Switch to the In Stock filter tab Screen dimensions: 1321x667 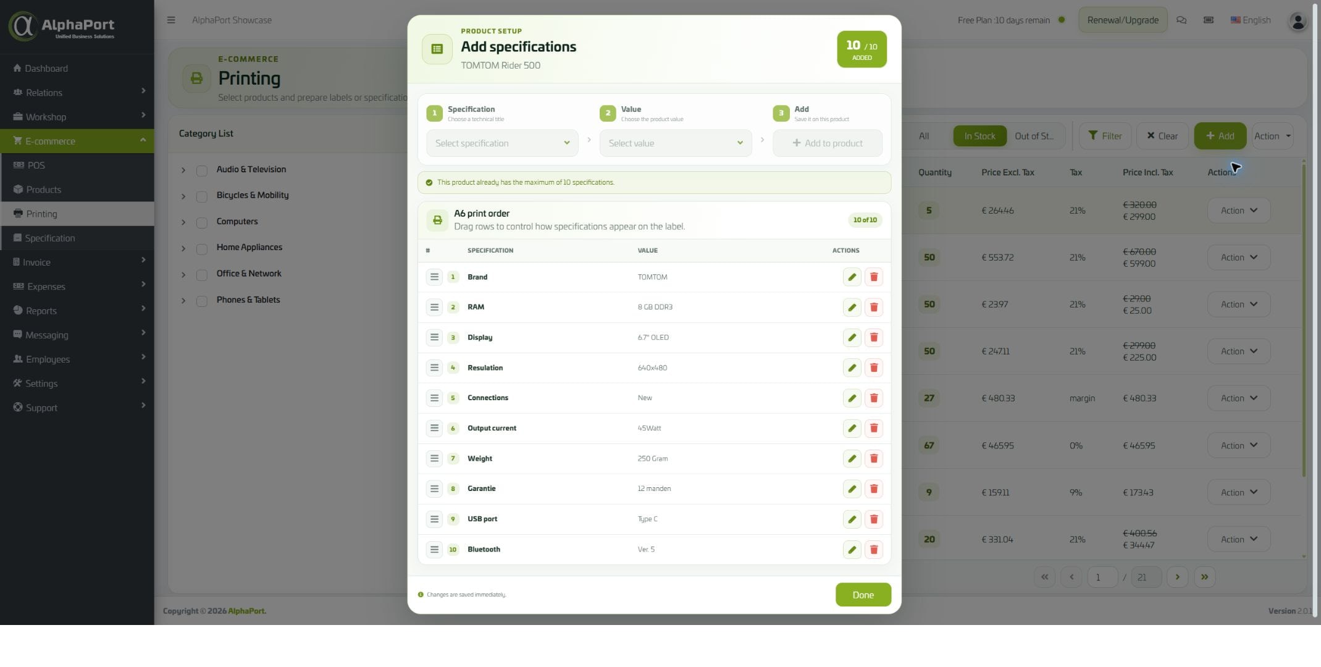(x=979, y=136)
